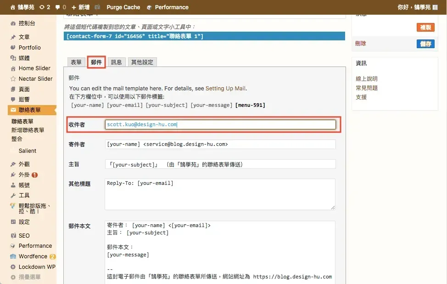This screenshot has width=447, height=284.
Task: Open the 常見問題 link
Action: coord(367,88)
